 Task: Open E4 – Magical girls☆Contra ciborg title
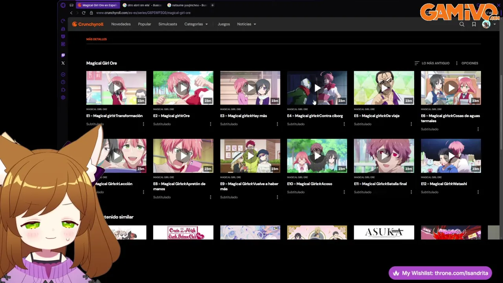315,116
